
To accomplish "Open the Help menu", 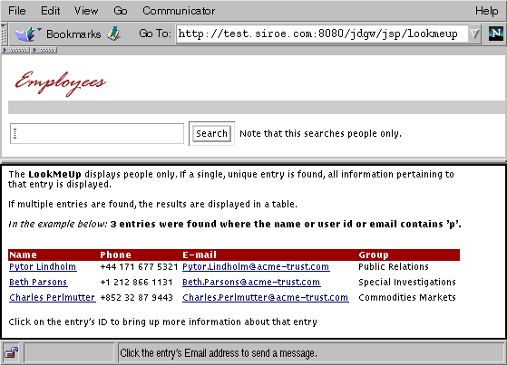I will 487,11.
